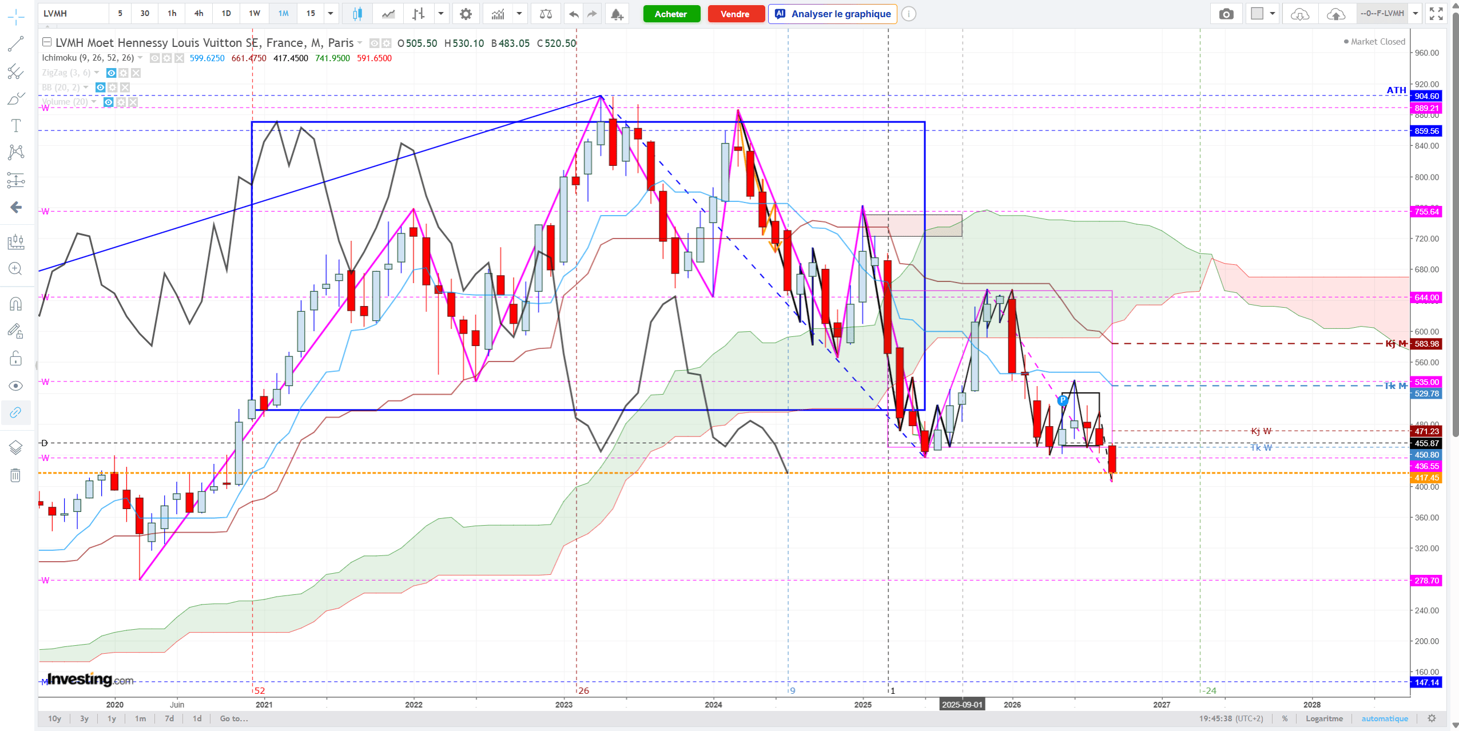Click the trash can remove drawings icon
The image size is (1459, 731).
15,475
